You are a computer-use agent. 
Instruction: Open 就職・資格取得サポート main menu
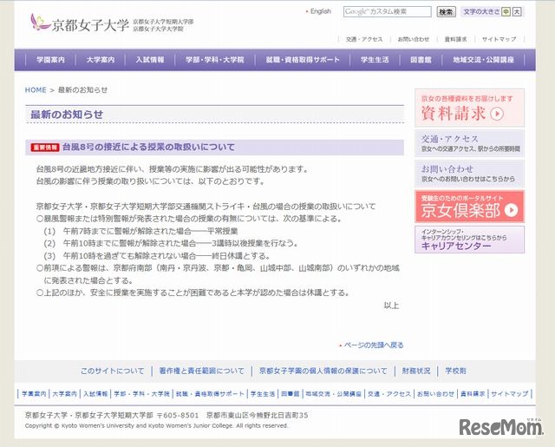[303, 60]
